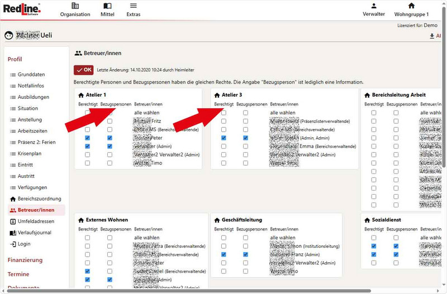Screen dimensions: 447x294
Task: Select Grunddaten in the sidebar
Action: tap(31, 75)
